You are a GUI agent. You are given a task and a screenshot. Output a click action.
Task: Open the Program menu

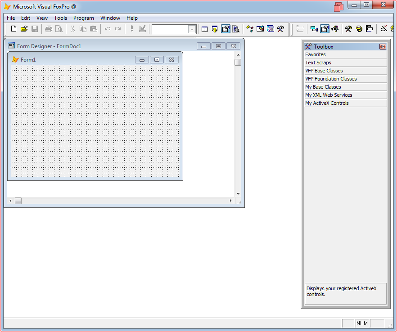pyautogui.click(x=84, y=18)
